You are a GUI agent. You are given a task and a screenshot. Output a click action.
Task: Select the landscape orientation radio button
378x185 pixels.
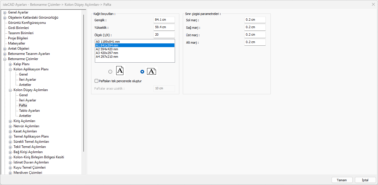tap(142, 72)
